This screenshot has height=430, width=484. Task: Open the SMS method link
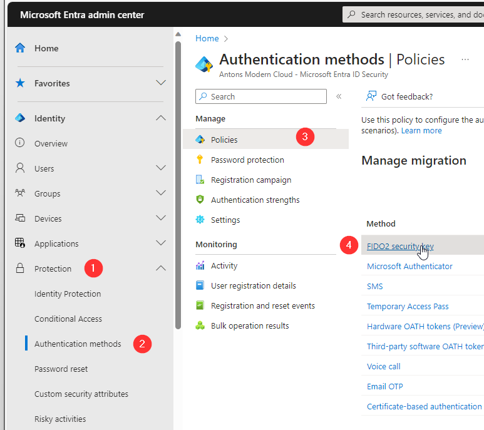tap(374, 286)
